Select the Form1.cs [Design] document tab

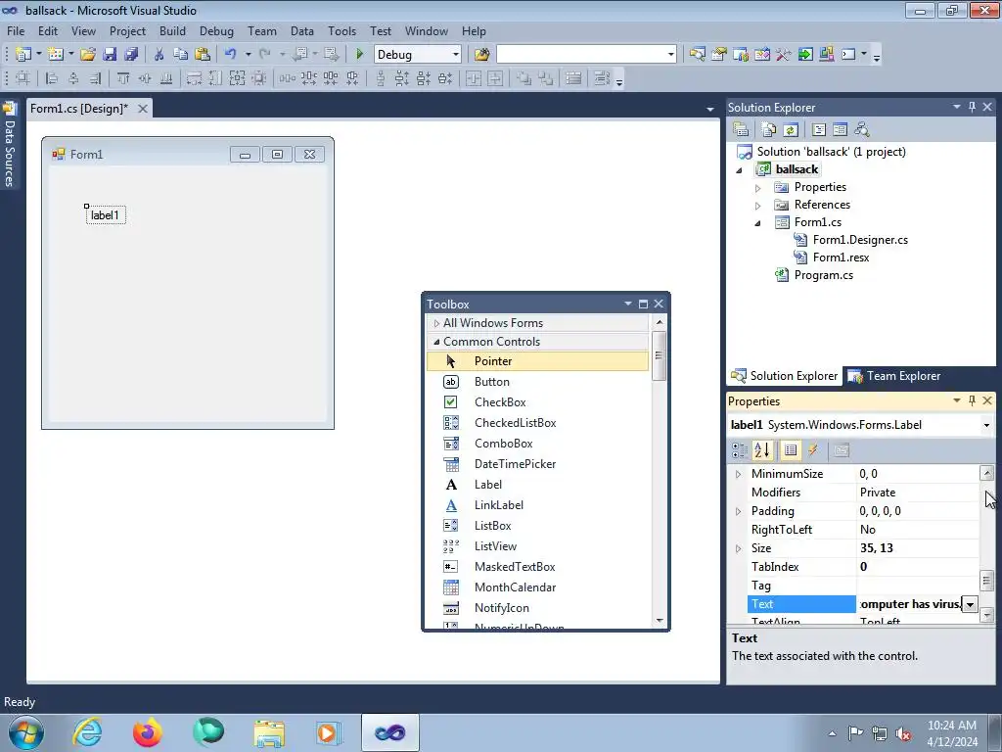pos(78,109)
